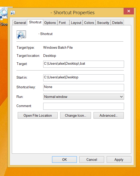Click the title bar shortcut icon
140x176 pixels.
pos(13,13)
